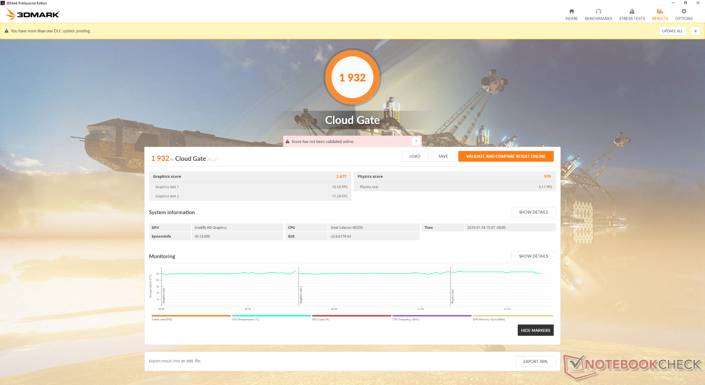Click the teal CPU Temperature color bar
705x385 pixels.
tap(271, 316)
